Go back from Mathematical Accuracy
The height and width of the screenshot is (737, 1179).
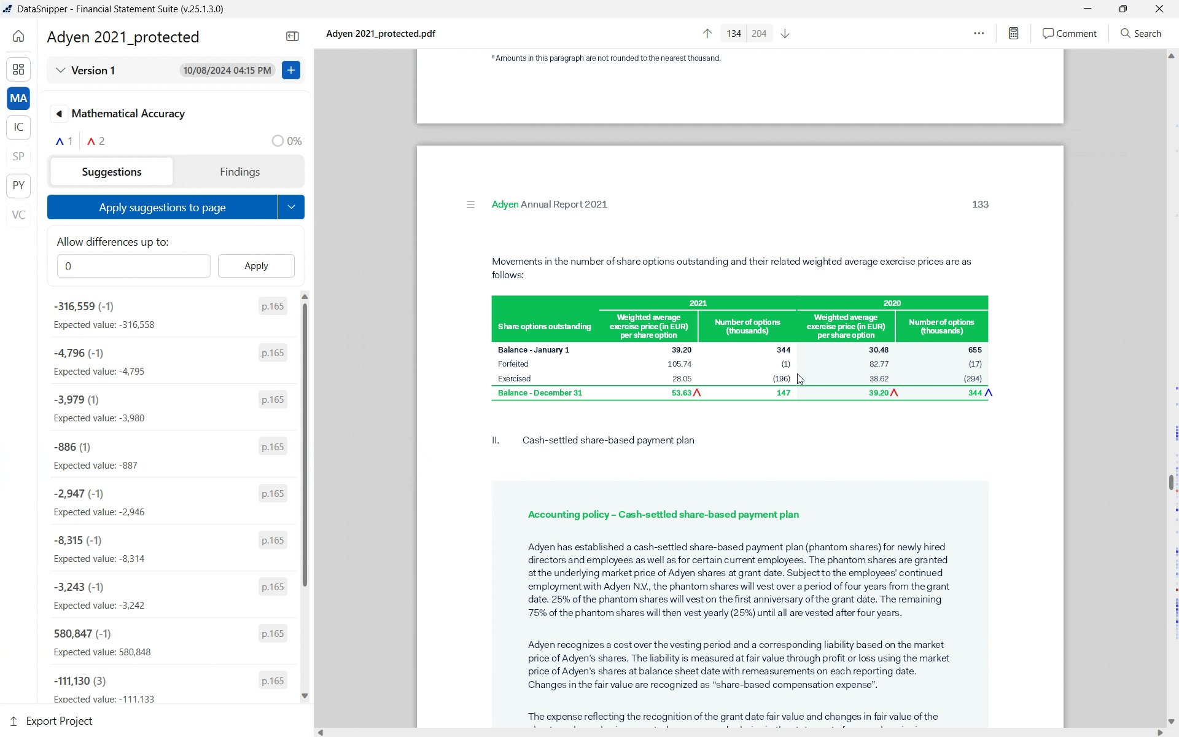[59, 114]
